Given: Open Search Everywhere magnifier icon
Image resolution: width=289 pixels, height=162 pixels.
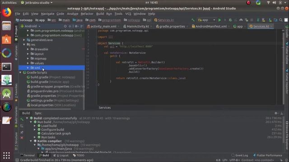Looking at the screenshot, I should (281, 20).
